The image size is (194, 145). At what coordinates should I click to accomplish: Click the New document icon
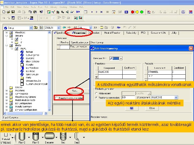(x=4, y=12)
